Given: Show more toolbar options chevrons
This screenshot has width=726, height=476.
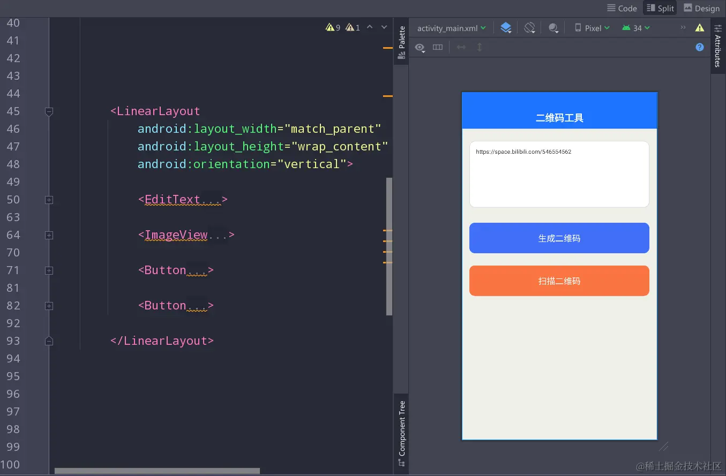Looking at the screenshot, I should [683, 27].
